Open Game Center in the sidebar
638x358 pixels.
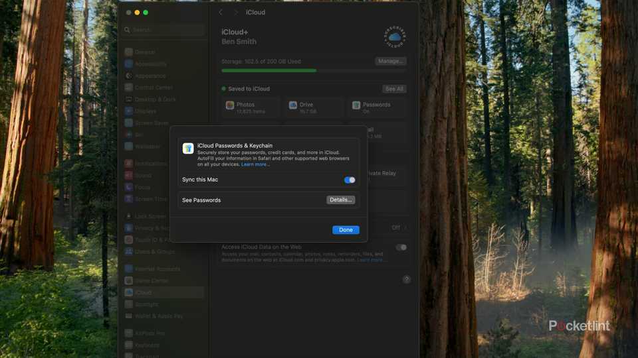[x=164, y=280]
